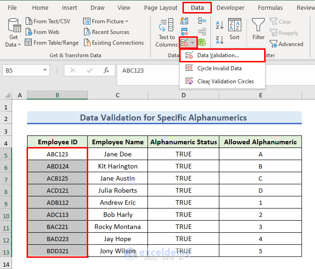Select cell containing Jane Doe
The image size is (315, 269).
click(118, 154)
